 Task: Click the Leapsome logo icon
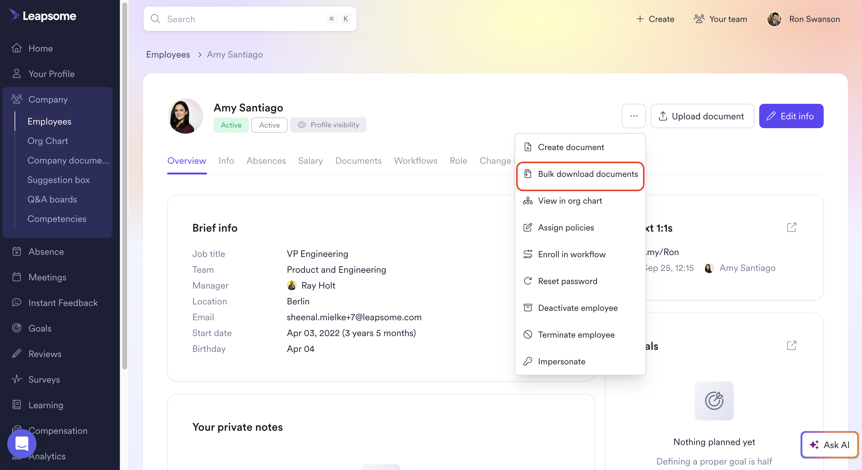point(14,15)
